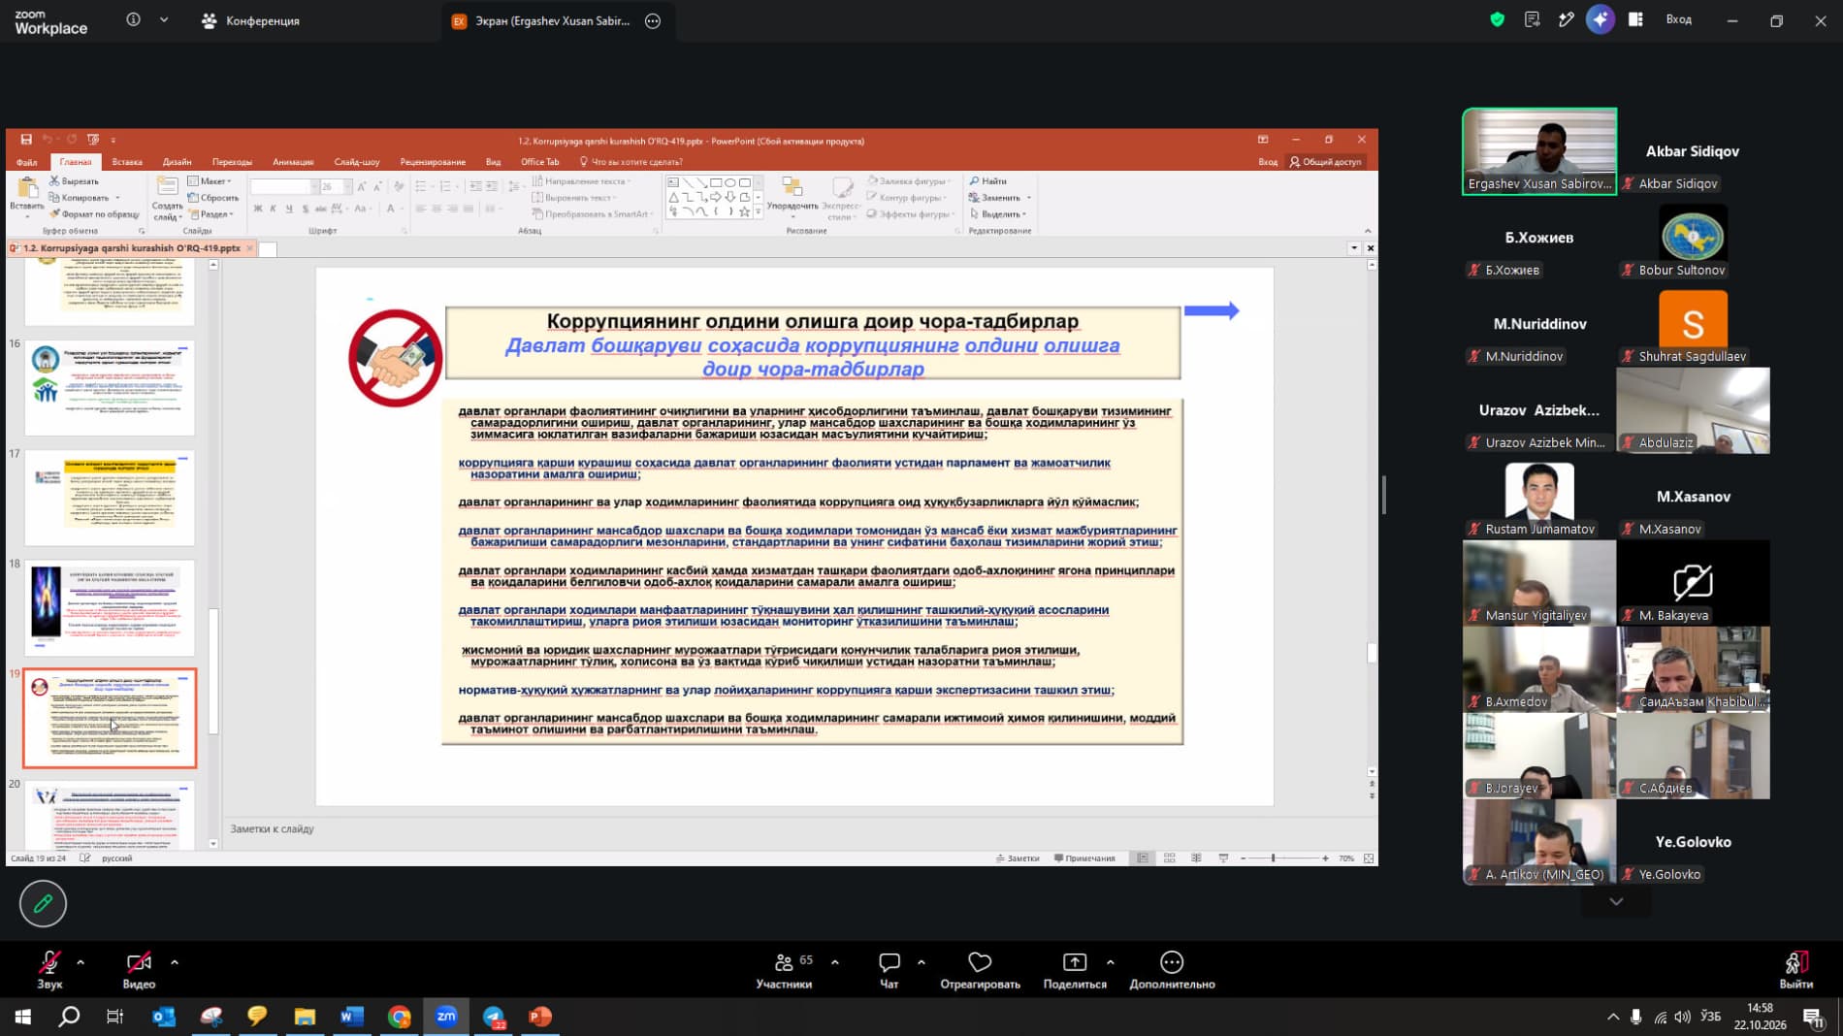The width and height of the screenshot is (1843, 1036).
Task: Expand video settings arrow next to Видео
Action: 175,962
